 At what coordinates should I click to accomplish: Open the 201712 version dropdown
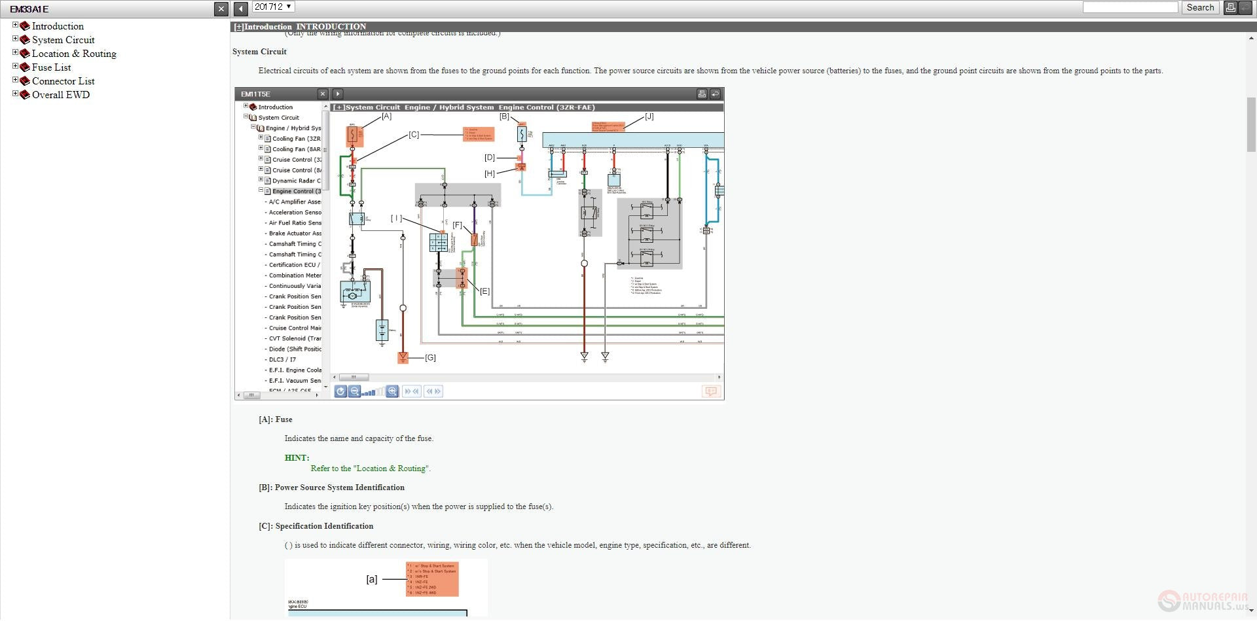point(273,7)
